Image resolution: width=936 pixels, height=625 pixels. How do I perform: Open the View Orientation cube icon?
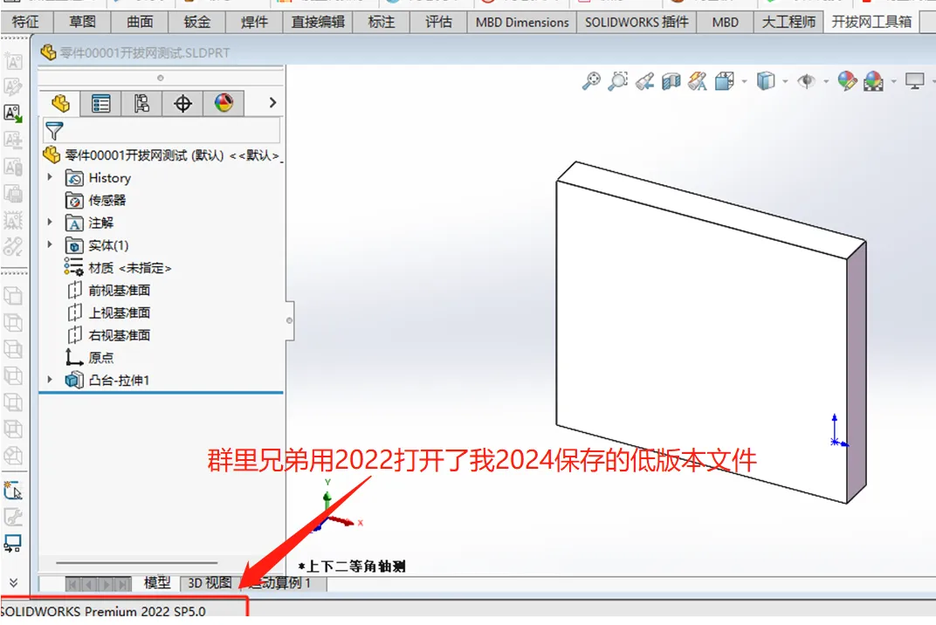click(x=724, y=80)
